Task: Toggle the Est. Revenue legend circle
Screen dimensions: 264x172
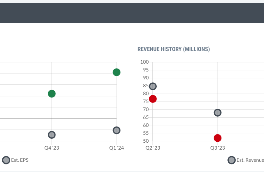Action: pyautogui.click(x=232, y=160)
